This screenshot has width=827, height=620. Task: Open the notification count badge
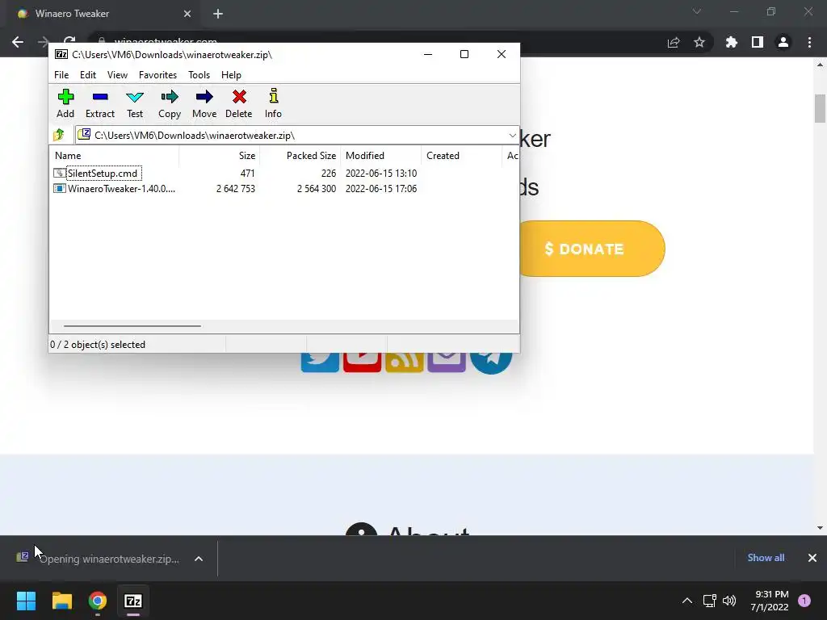(x=804, y=601)
